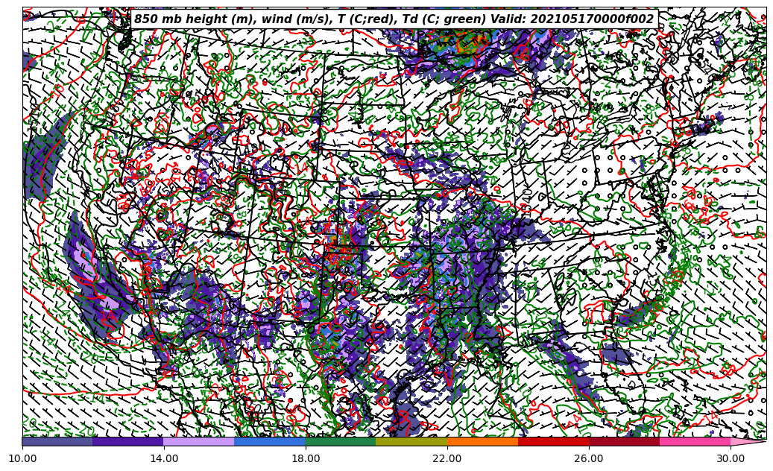The width and height of the screenshot is (773, 471).
Task: Pick the red 24–26 colorbar segment
Action: (x=553, y=441)
